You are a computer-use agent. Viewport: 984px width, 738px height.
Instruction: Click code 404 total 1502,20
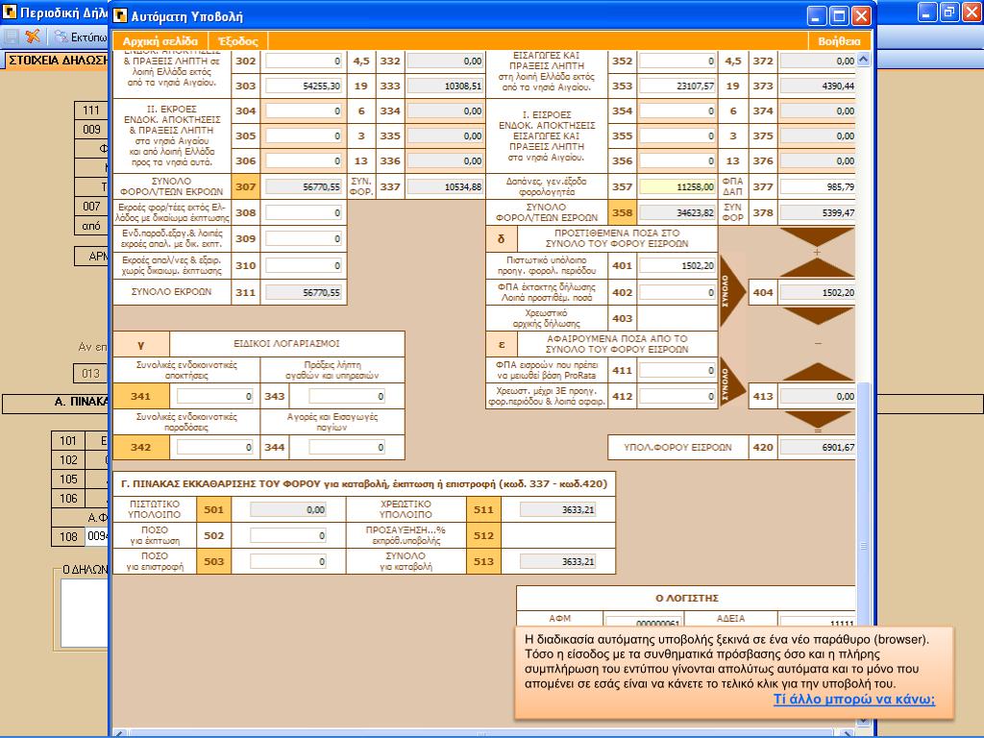tap(818, 292)
